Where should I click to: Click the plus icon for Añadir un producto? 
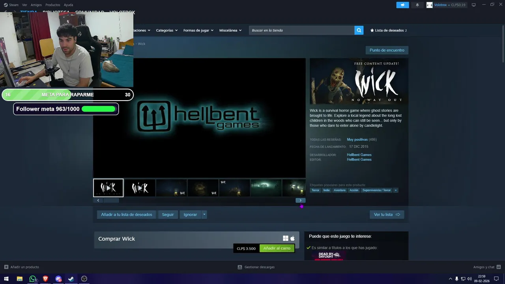[x=6, y=267]
